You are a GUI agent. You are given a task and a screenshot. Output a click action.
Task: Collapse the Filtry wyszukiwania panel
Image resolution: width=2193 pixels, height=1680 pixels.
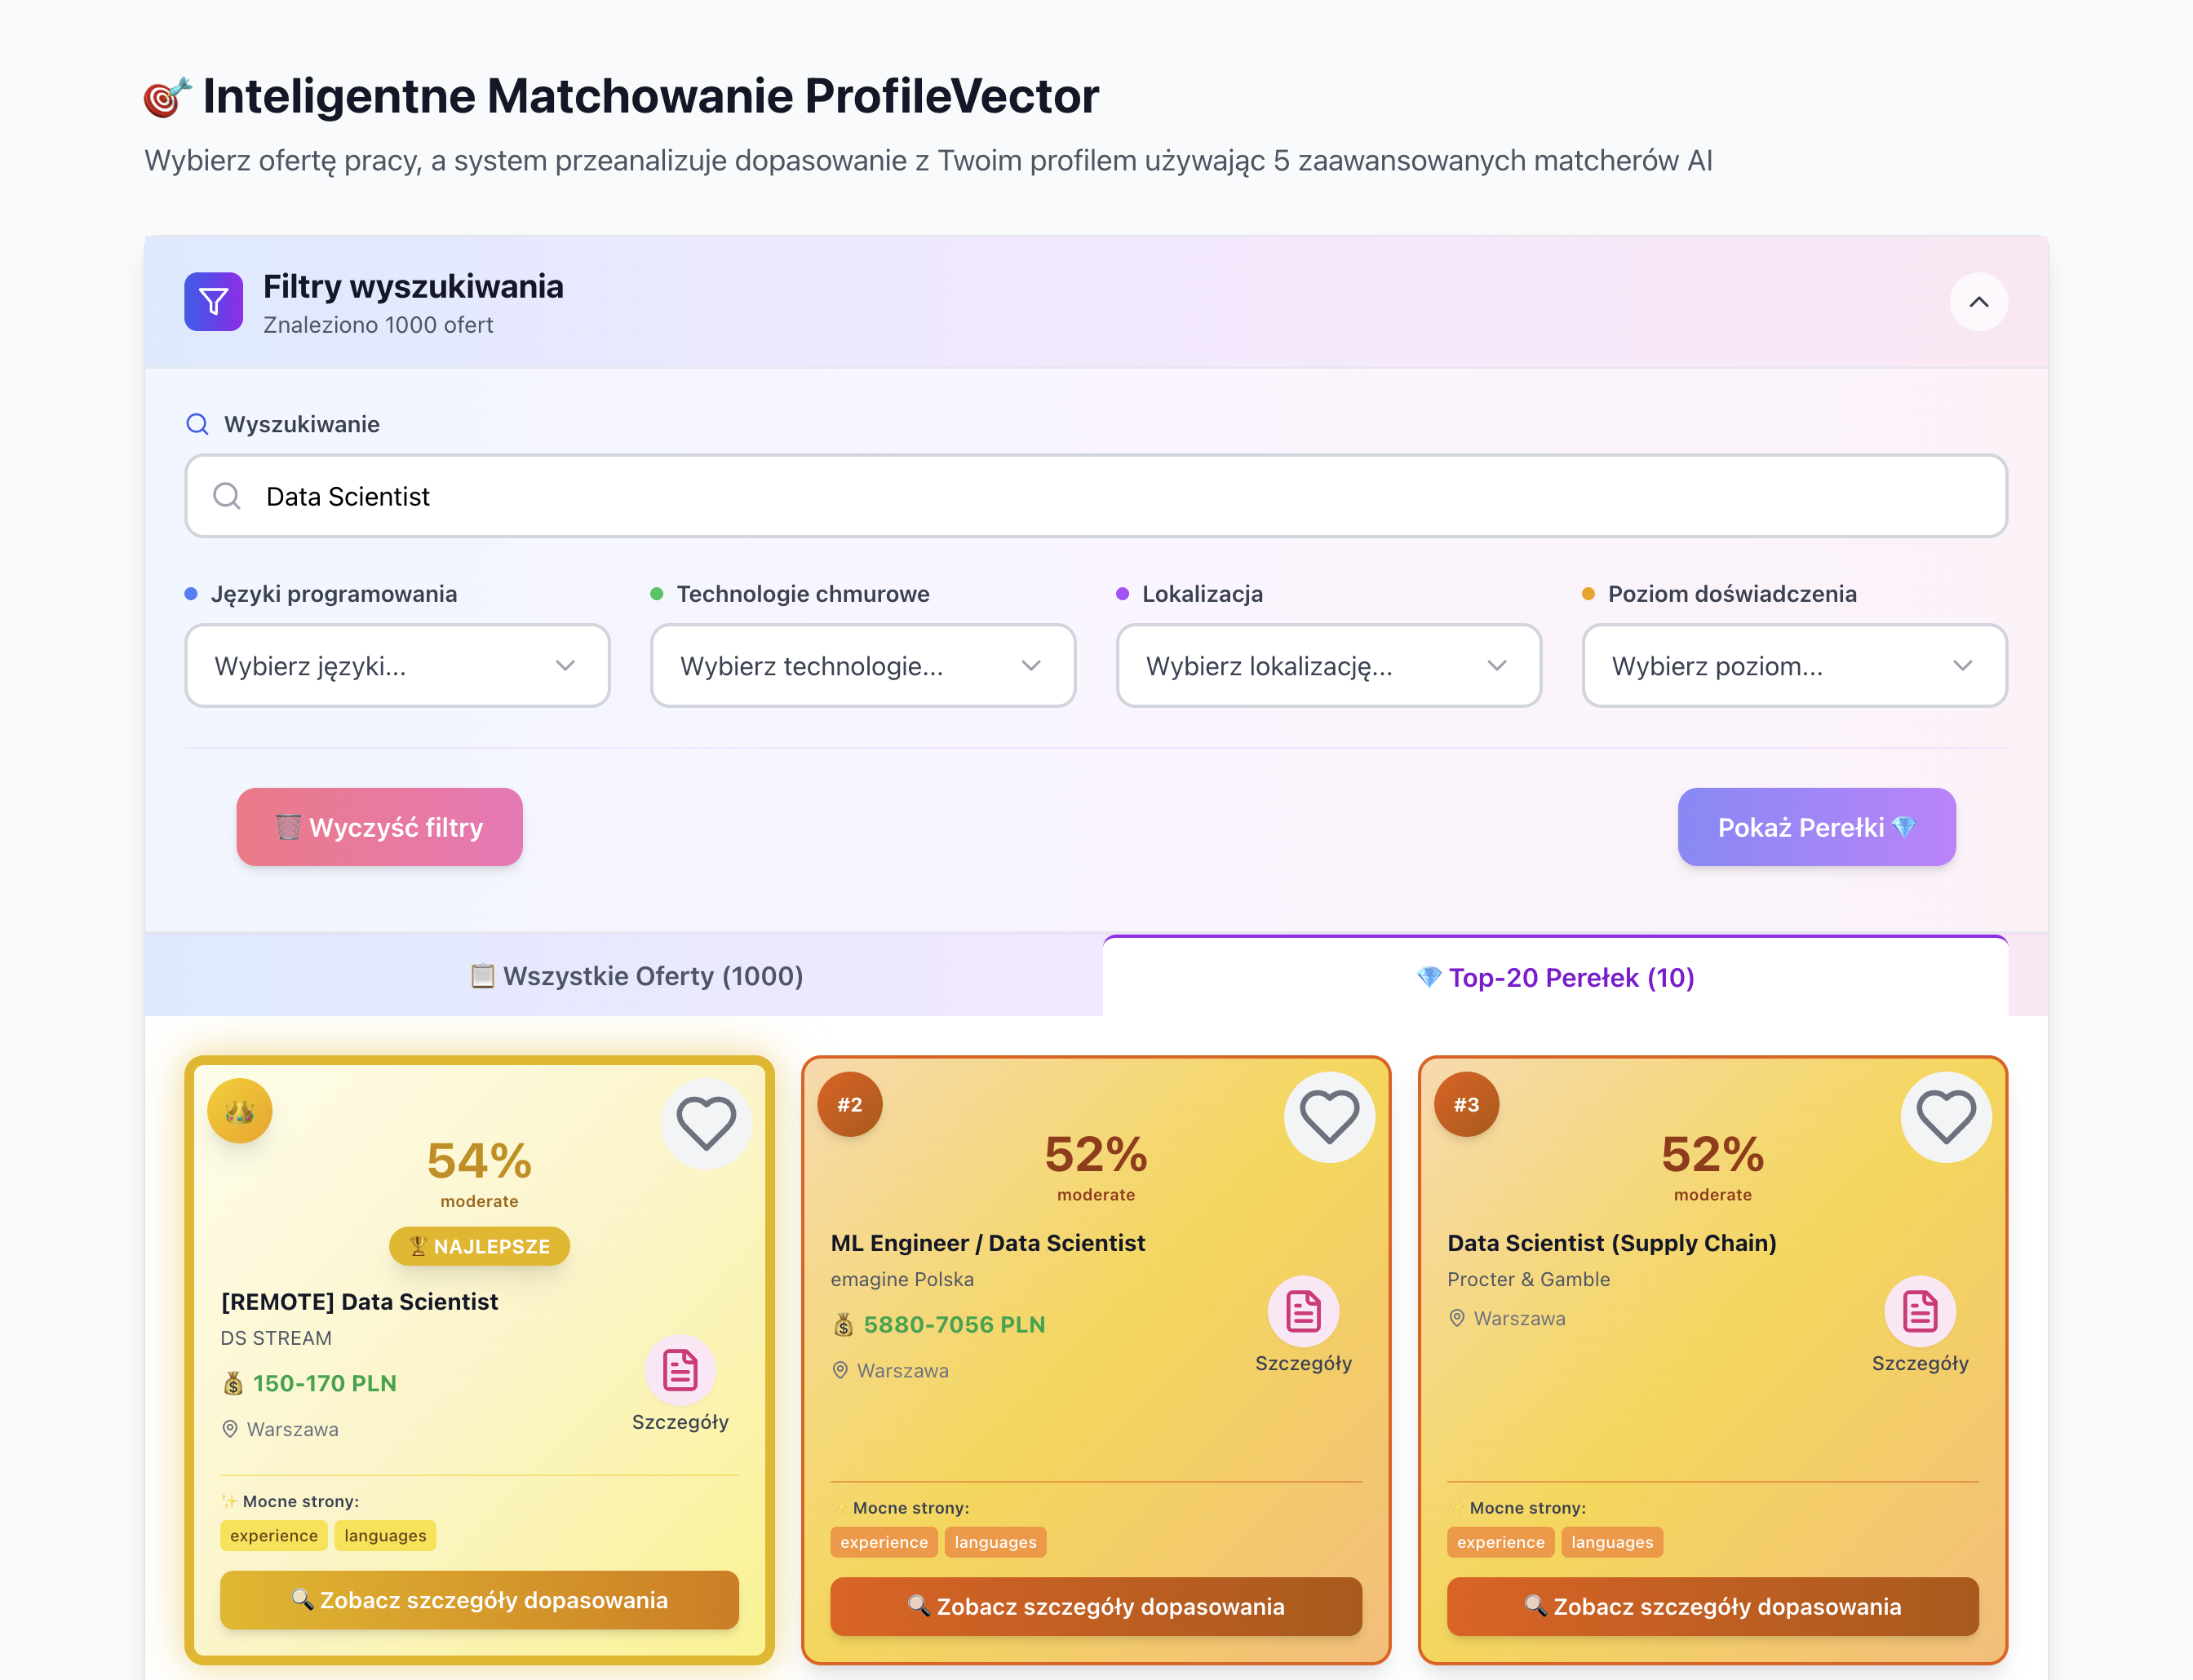(1978, 302)
